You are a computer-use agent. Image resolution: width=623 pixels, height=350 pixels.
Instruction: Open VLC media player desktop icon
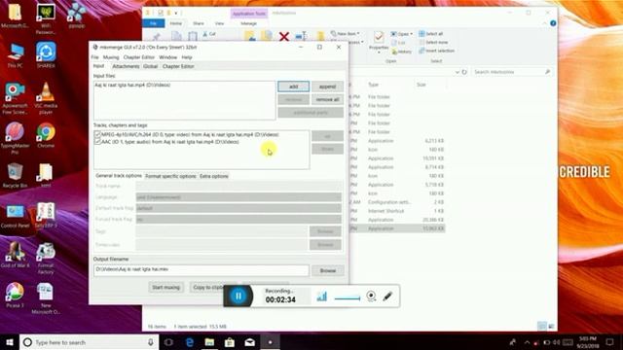46,99
